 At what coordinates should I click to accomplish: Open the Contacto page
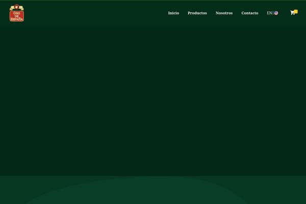point(249,13)
